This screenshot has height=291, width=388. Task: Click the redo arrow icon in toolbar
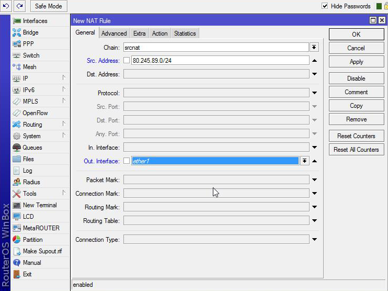coord(19,6)
